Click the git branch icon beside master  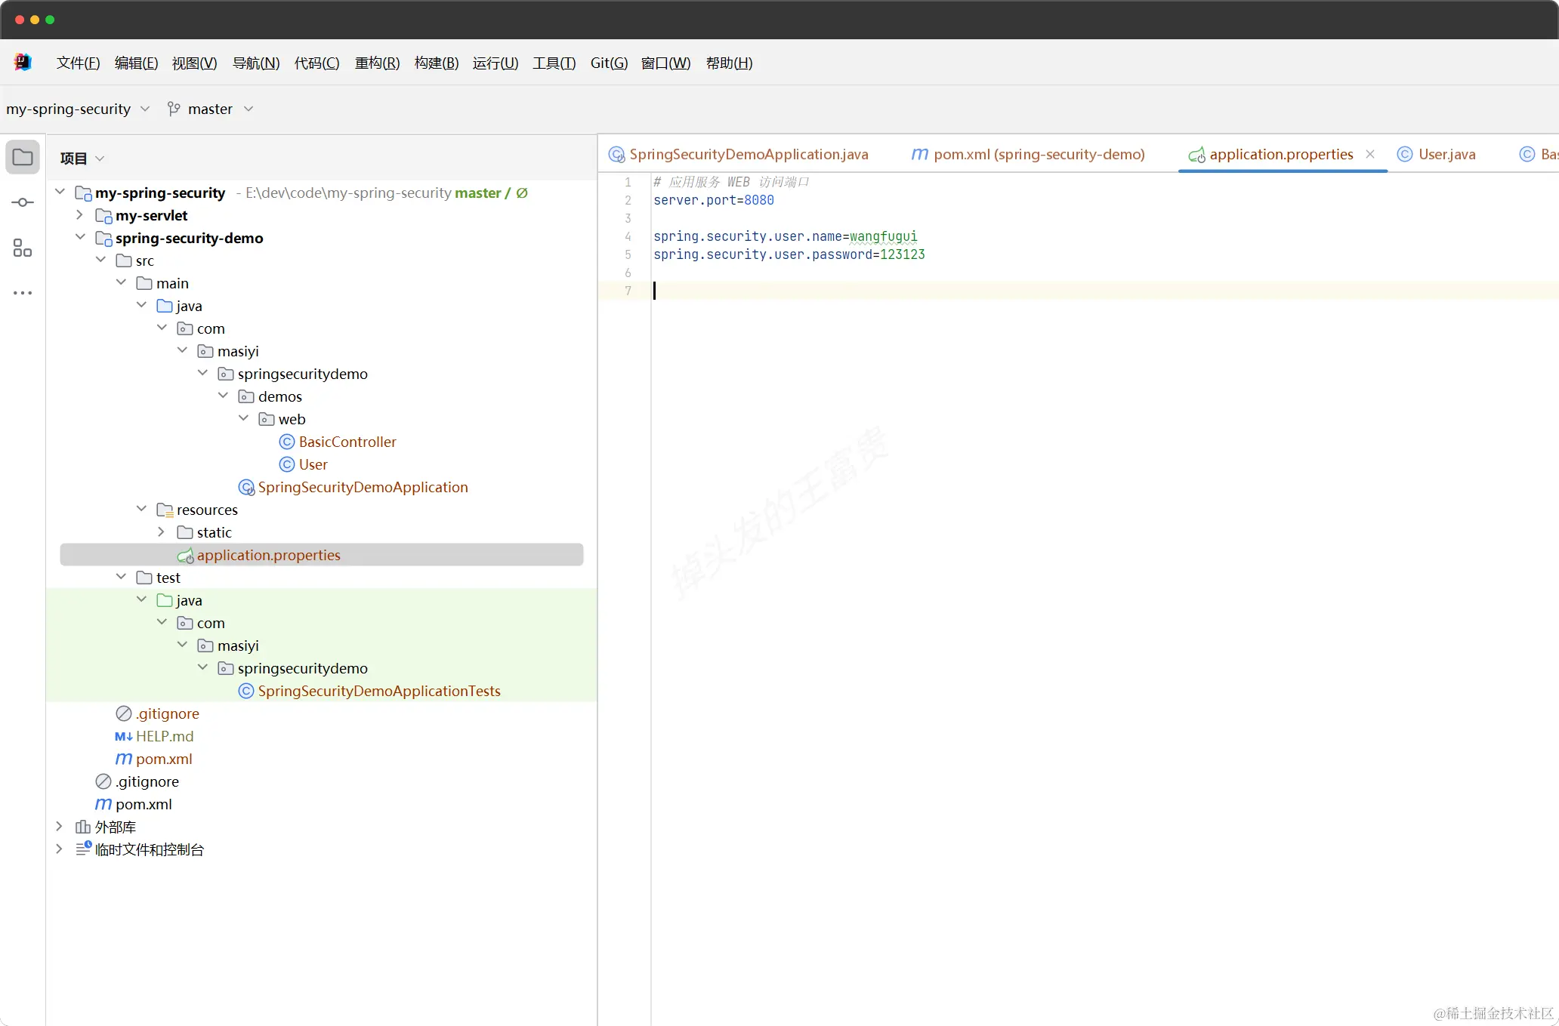point(174,109)
